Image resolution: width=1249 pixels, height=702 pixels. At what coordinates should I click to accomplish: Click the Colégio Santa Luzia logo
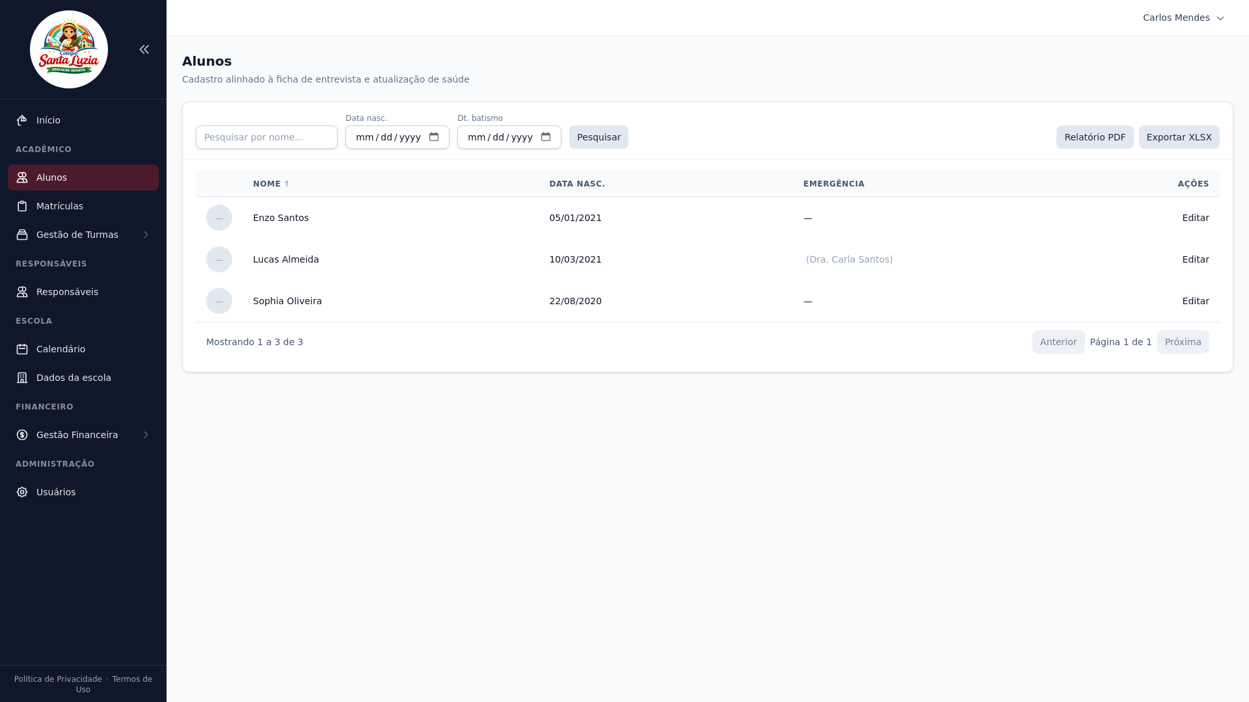(x=69, y=49)
